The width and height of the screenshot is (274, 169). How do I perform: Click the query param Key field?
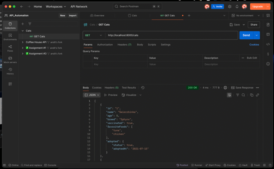[120, 64]
